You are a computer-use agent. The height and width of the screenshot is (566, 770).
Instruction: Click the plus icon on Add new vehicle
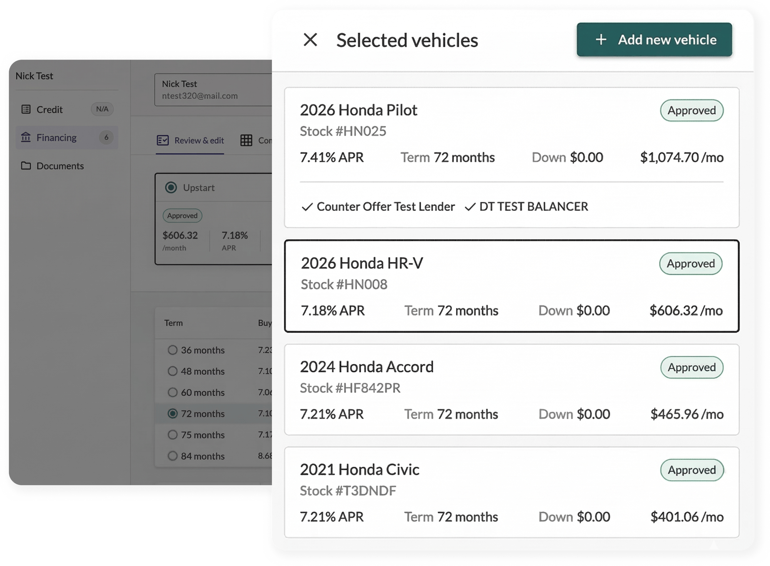pyautogui.click(x=601, y=40)
